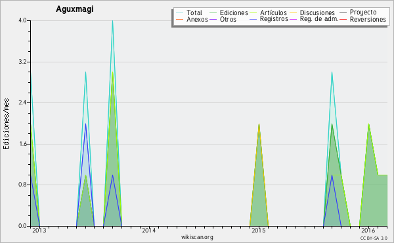Viewport: 394px width, 243px height.
Task: Click the Ediciones/mes y-axis title
Action: (x=6, y=124)
